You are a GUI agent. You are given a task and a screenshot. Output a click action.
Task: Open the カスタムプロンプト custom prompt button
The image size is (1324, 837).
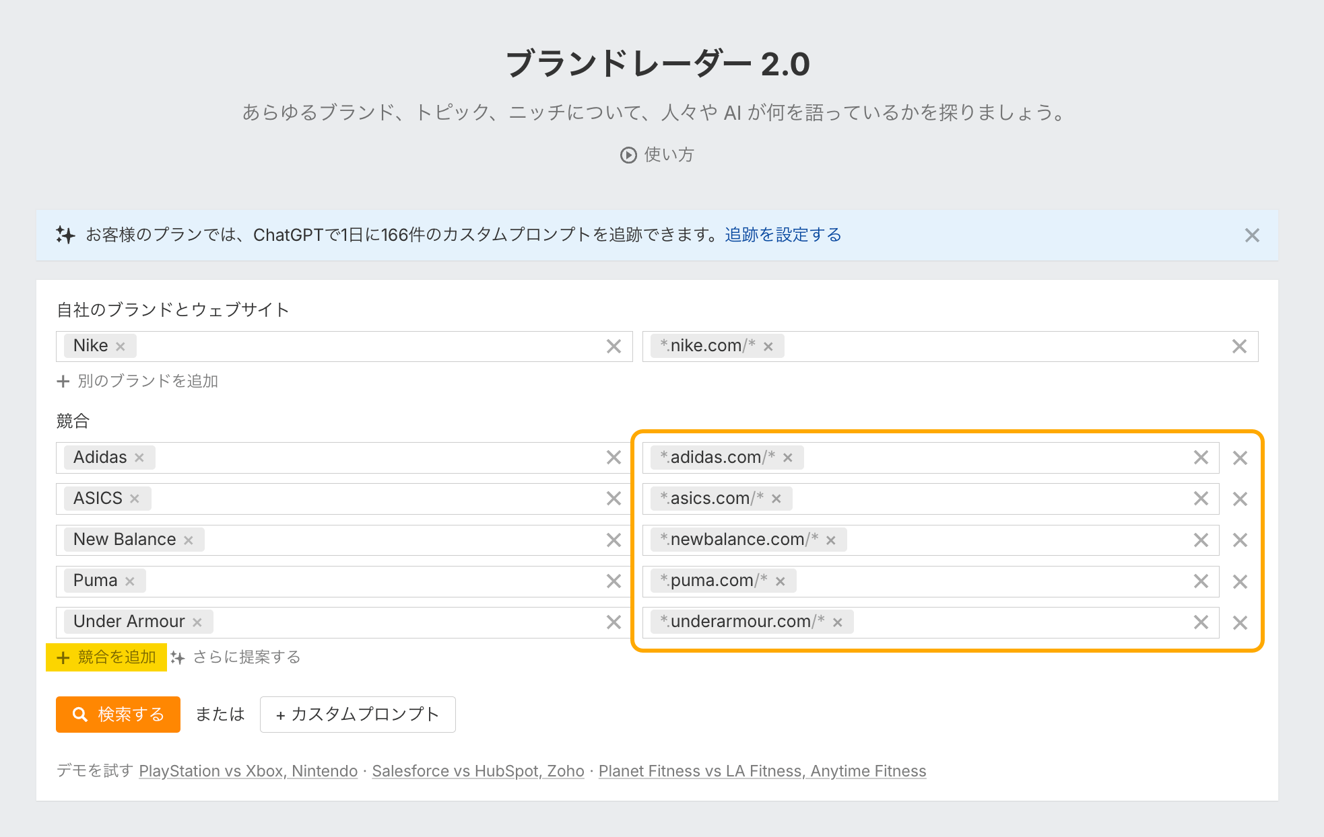pos(358,715)
